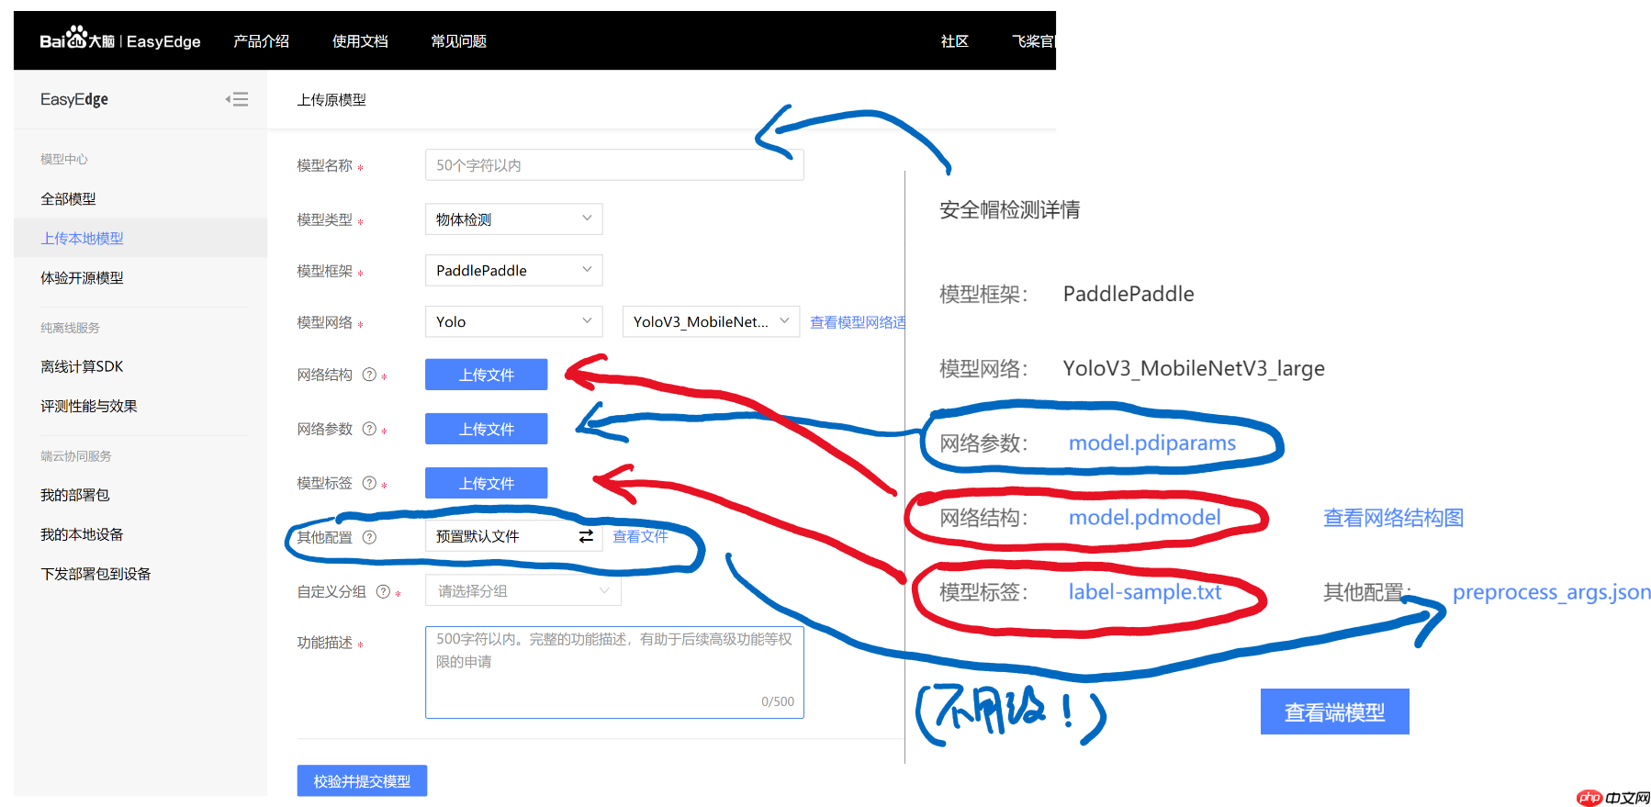This screenshot has height=807, width=1651.
Task: Select 体验开源模型 in the sidebar
Action: click(x=82, y=277)
